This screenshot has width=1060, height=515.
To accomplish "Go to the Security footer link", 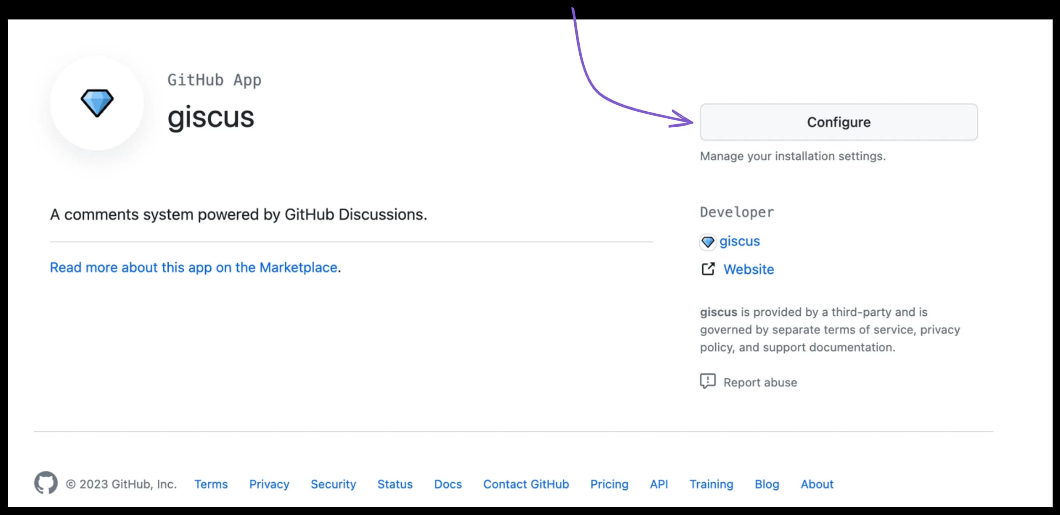I will point(333,484).
